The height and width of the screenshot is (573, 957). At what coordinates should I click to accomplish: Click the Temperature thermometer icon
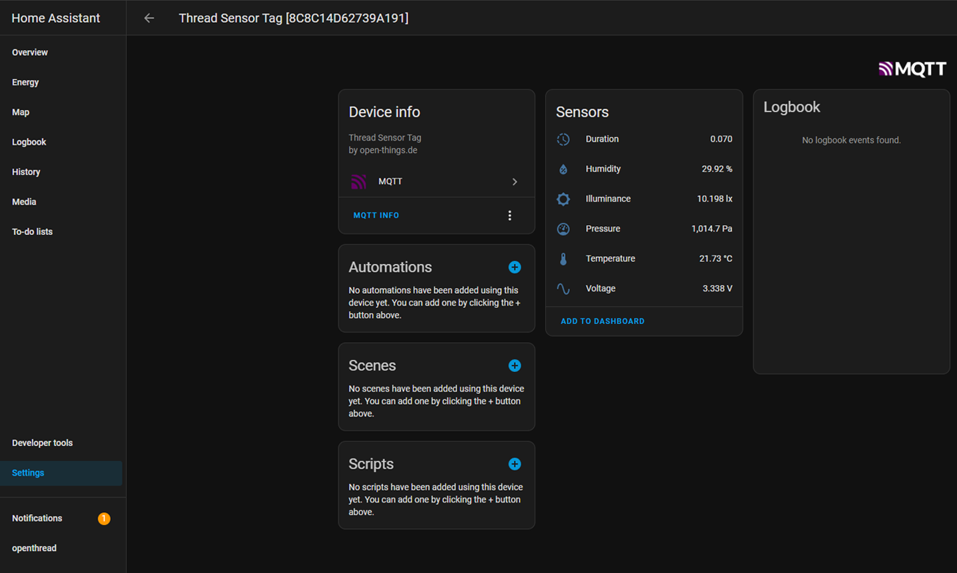pyautogui.click(x=563, y=259)
